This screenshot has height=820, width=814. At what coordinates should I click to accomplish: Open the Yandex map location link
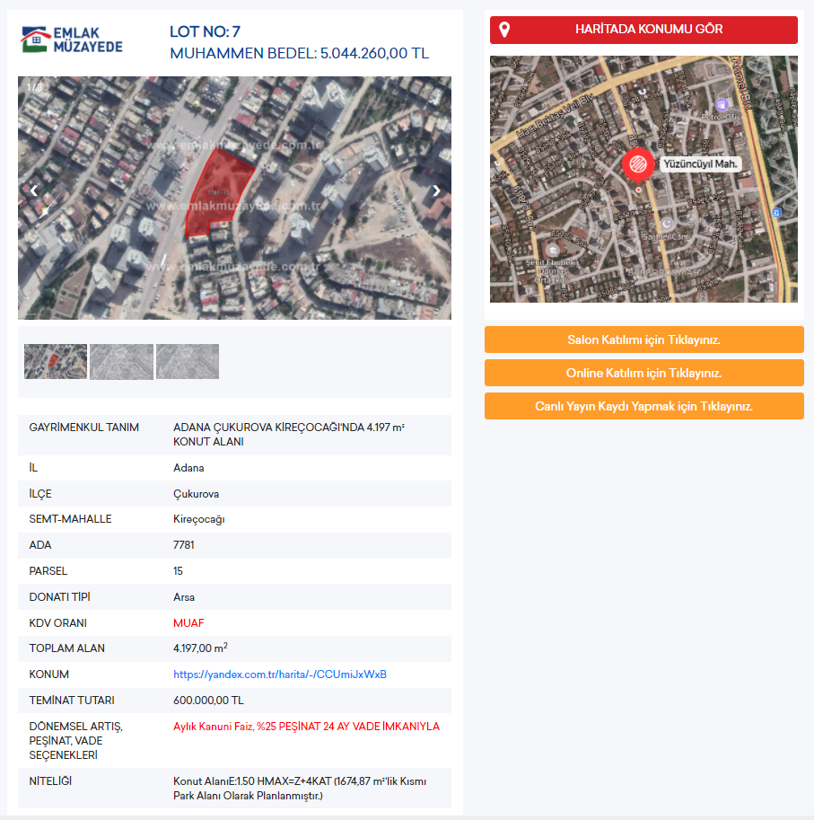click(279, 675)
